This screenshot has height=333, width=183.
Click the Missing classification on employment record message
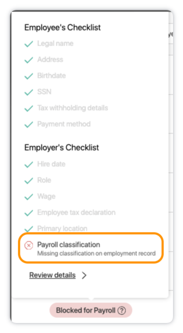pyautogui.click(x=96, y=253)
